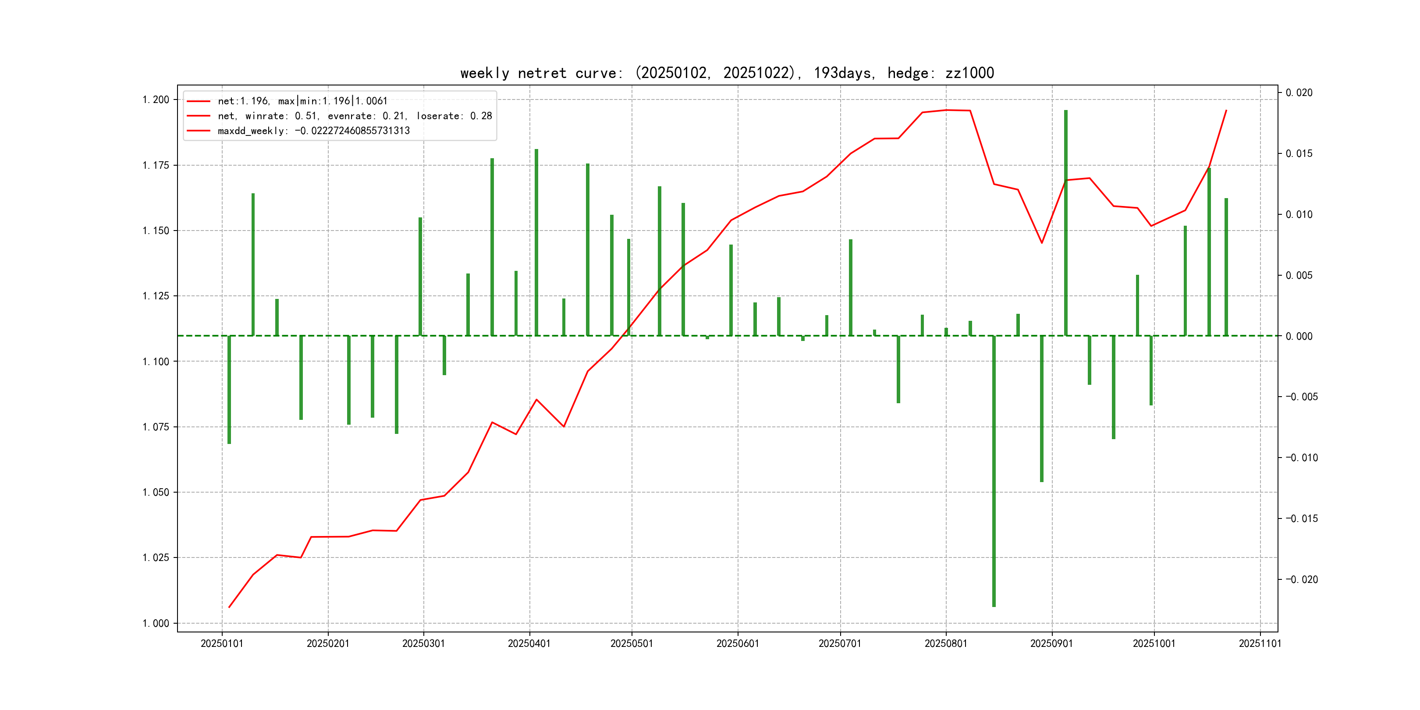This screenshot has height=710, width=1420.
Task: Click x-axis label 20250301
Action: coord(423,644)
